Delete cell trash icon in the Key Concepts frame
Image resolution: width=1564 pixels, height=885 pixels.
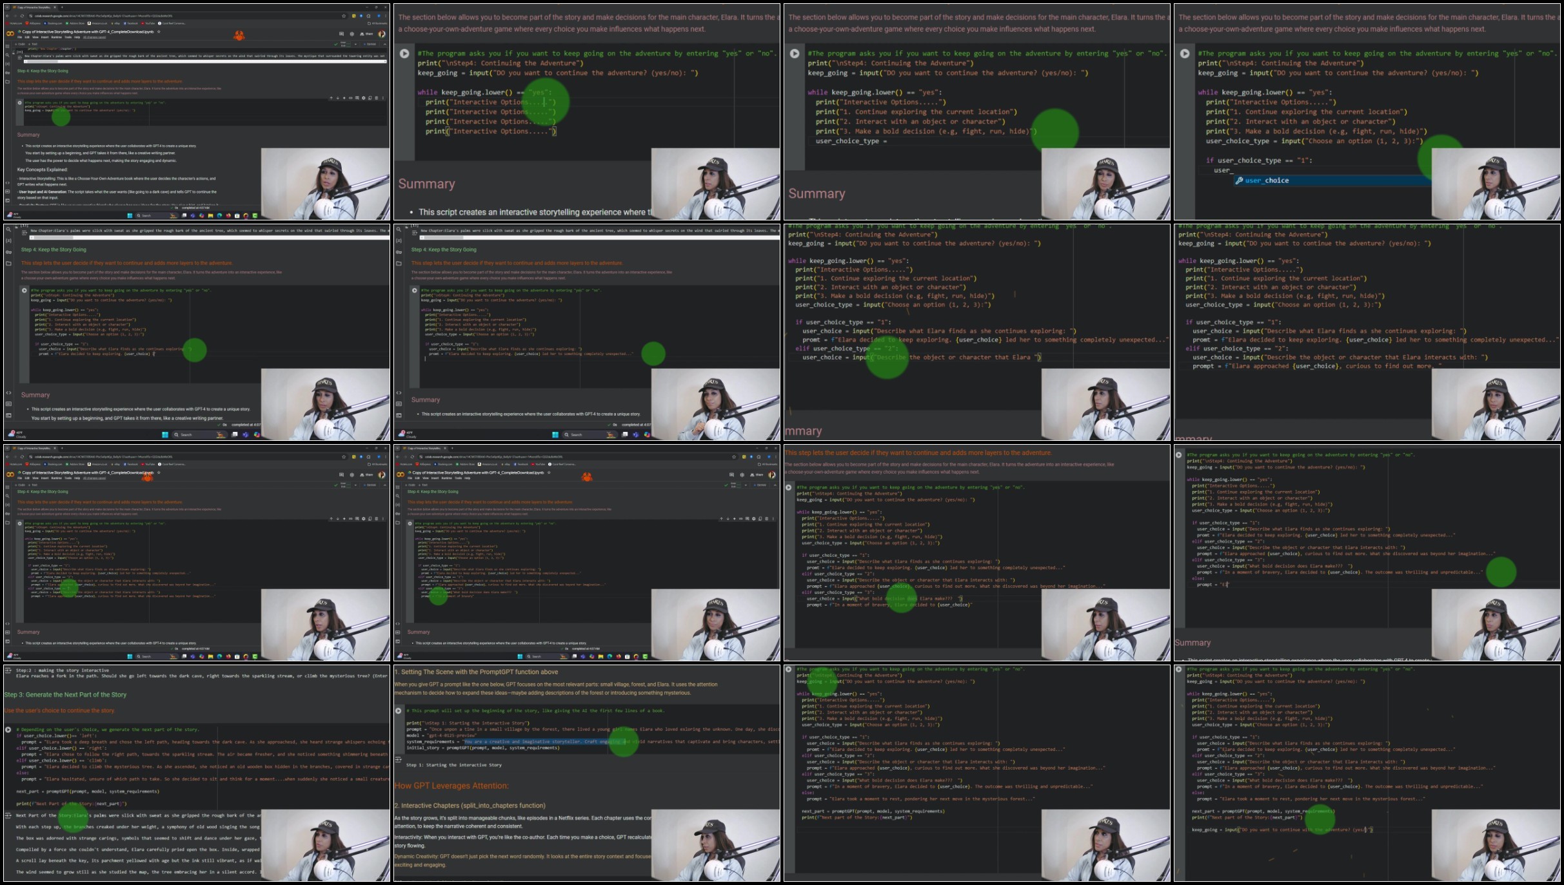tap(377, 98)
